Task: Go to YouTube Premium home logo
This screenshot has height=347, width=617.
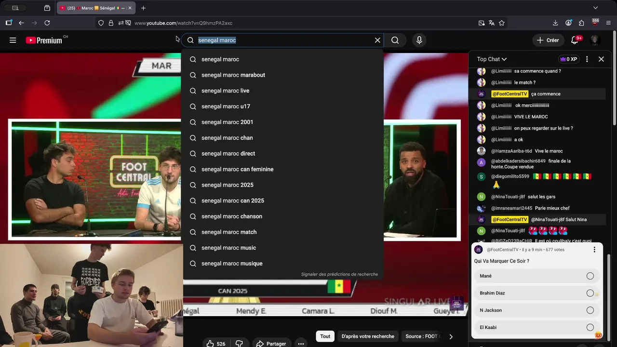Action: pos(44,40)
